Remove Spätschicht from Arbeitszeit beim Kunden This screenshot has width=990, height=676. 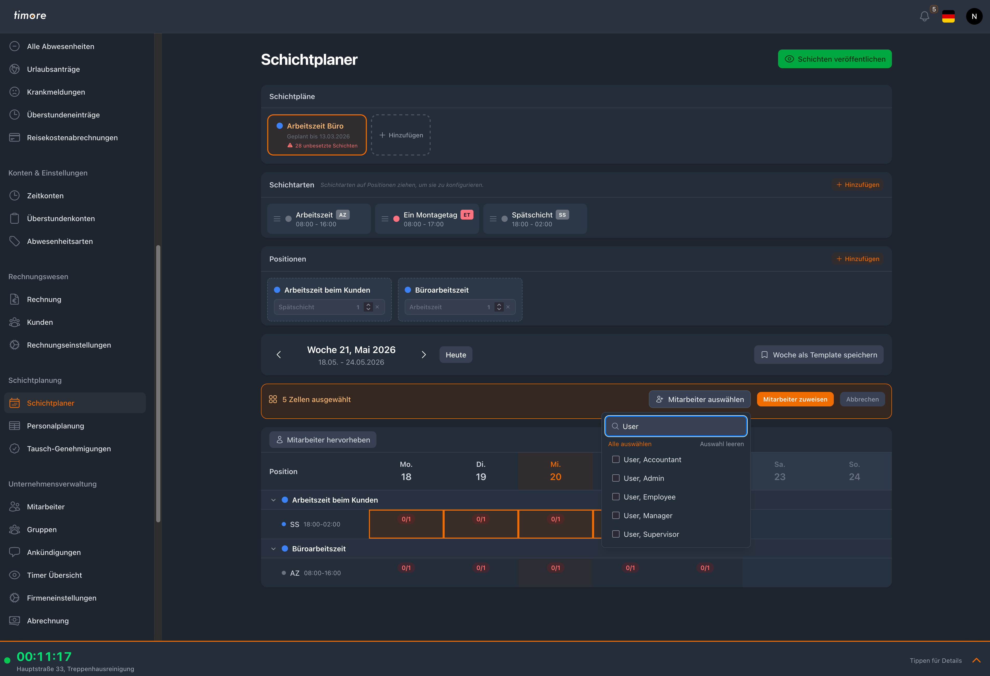[377, 307]
